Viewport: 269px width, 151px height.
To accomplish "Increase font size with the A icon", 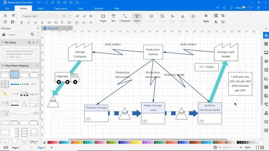I will pyautogui.click(x=77, y=16).
